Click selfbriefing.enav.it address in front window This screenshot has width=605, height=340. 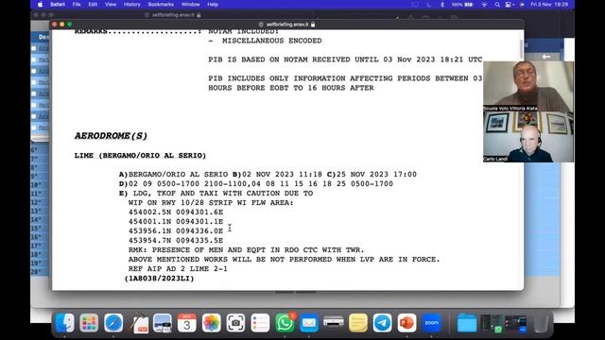pyautogui.click(x=287, y=25)
